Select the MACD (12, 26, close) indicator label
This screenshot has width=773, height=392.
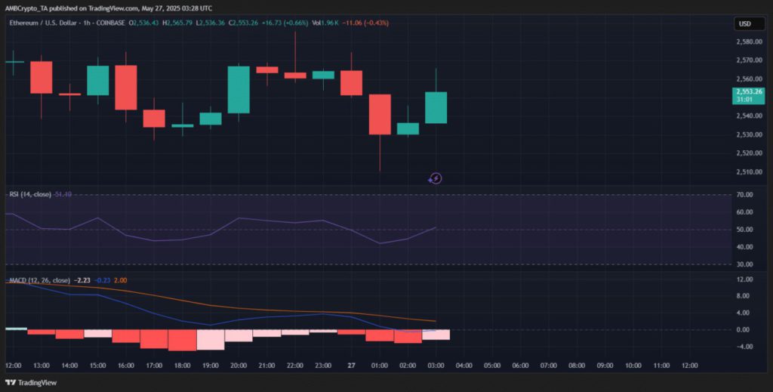pyautogui.click(x=38, y=280)
